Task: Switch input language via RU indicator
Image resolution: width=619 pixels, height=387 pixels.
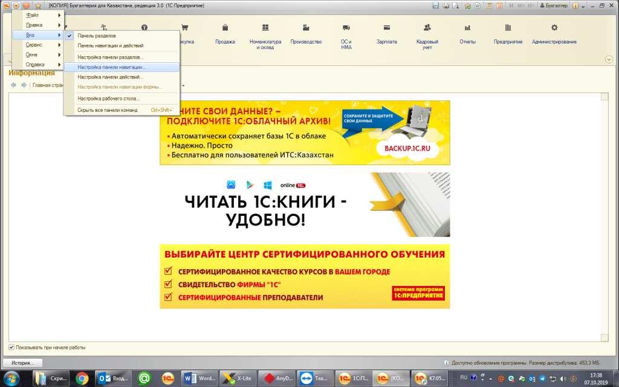Action: coord(464,377)
